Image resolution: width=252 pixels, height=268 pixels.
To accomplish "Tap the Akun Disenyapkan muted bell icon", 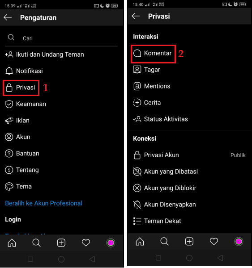I will 137,205.
